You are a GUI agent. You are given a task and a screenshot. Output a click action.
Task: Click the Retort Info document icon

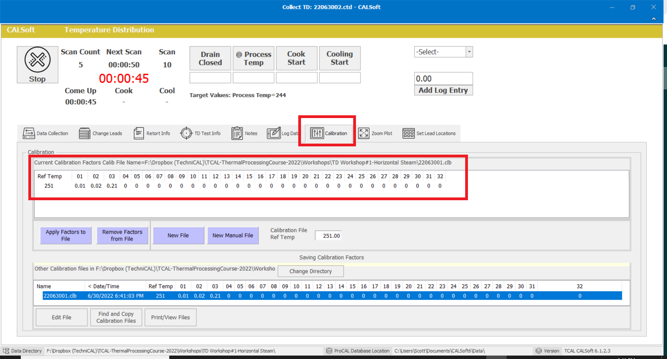pyautogui.click(x=139, y=133)
